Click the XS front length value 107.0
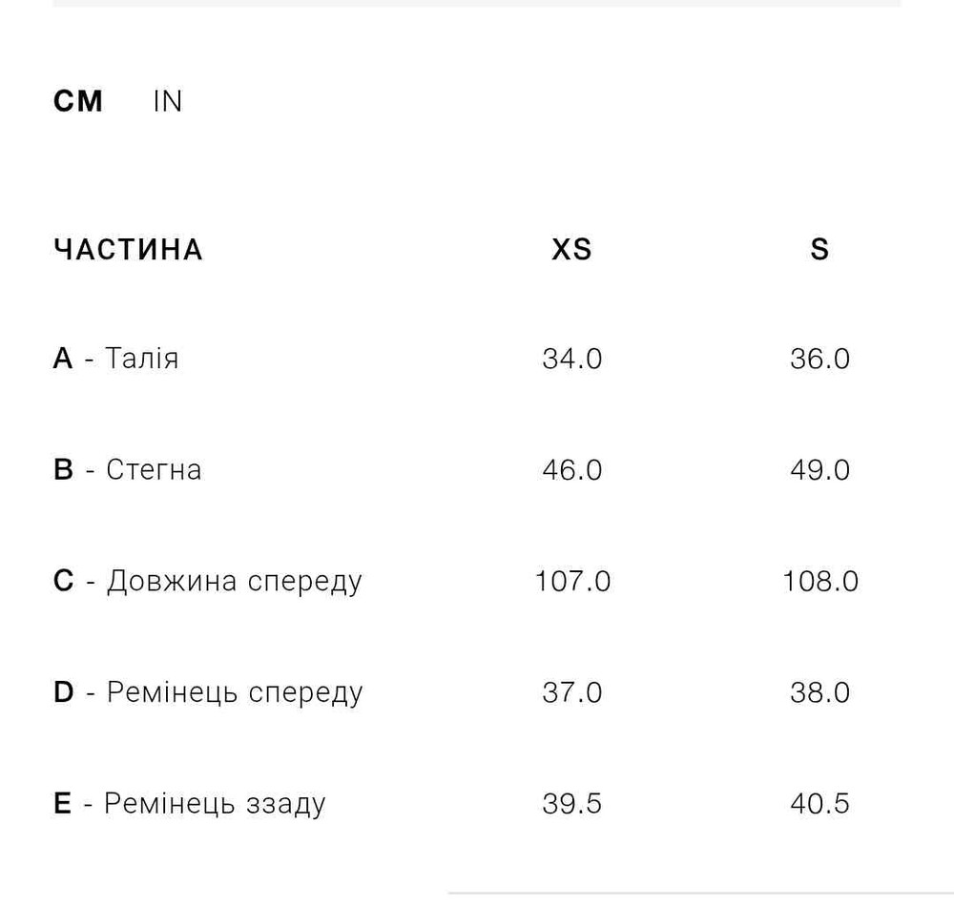Viewport: 954px width, 906px height. (x=572, y=581)
